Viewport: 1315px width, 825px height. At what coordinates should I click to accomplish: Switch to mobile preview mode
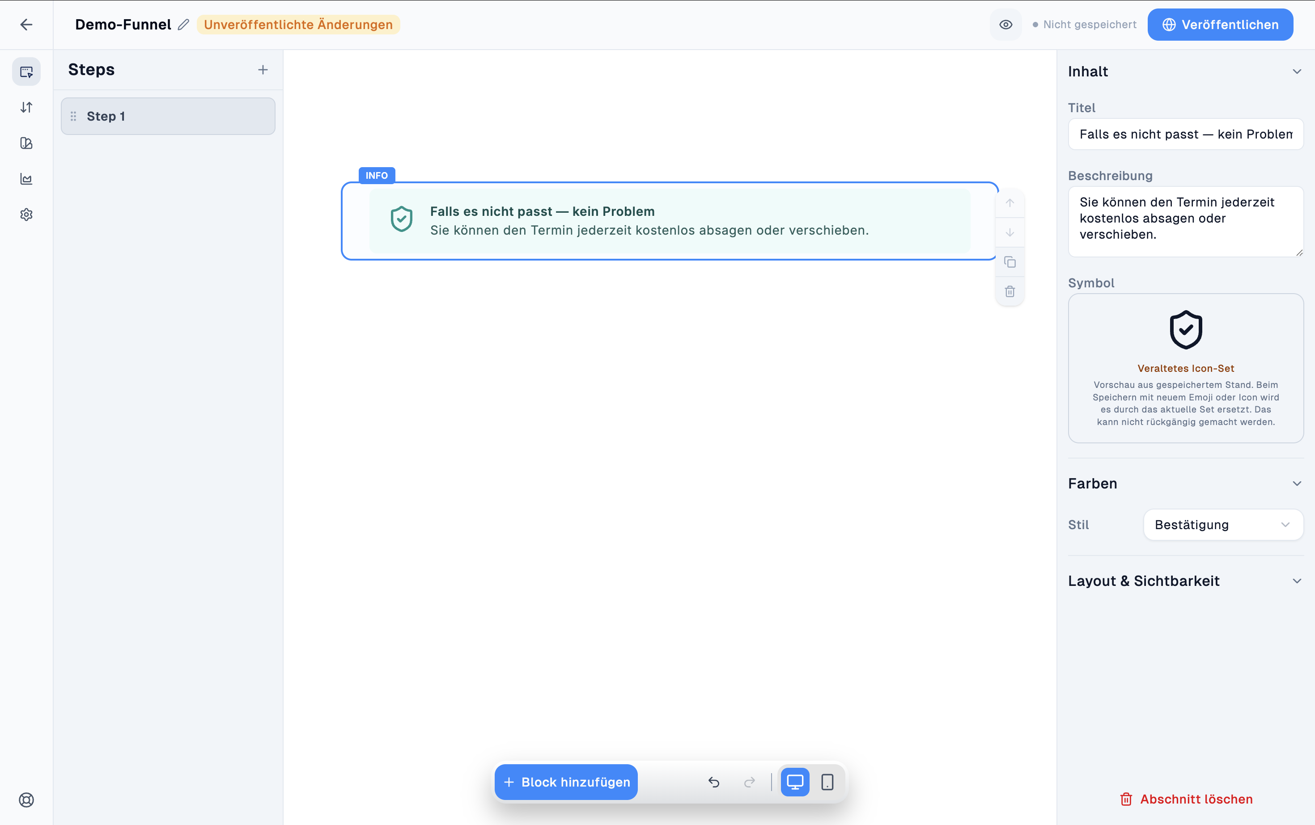pyautogui.click(x=827, y=782)
